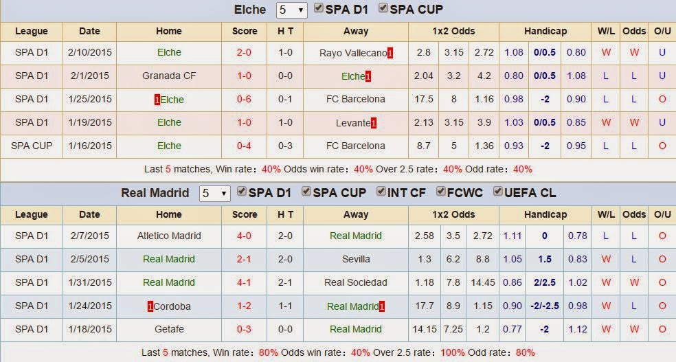Disable the INT CF checkbox
Viewport: 676px width, 362px height.
[x=381, y=192]
